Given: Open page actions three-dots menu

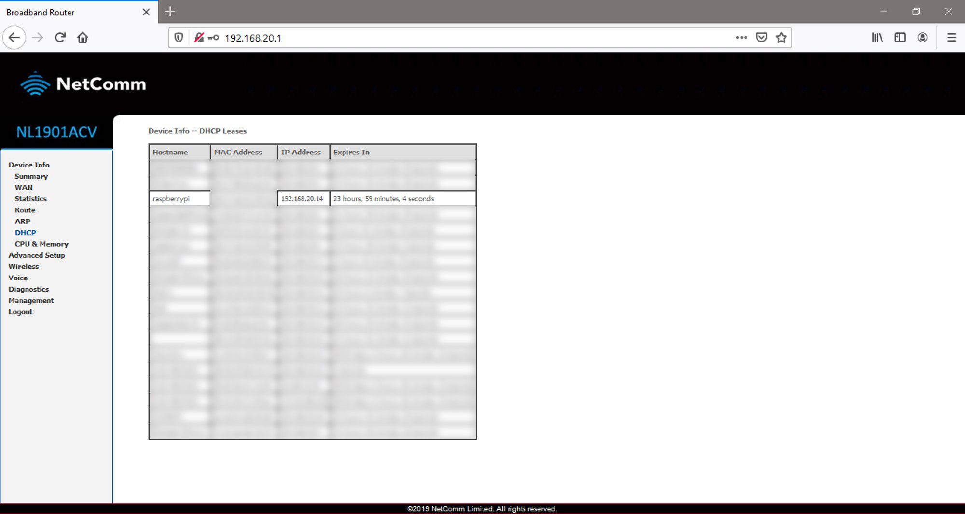Looking at the screenshot, I should [742, 38].
